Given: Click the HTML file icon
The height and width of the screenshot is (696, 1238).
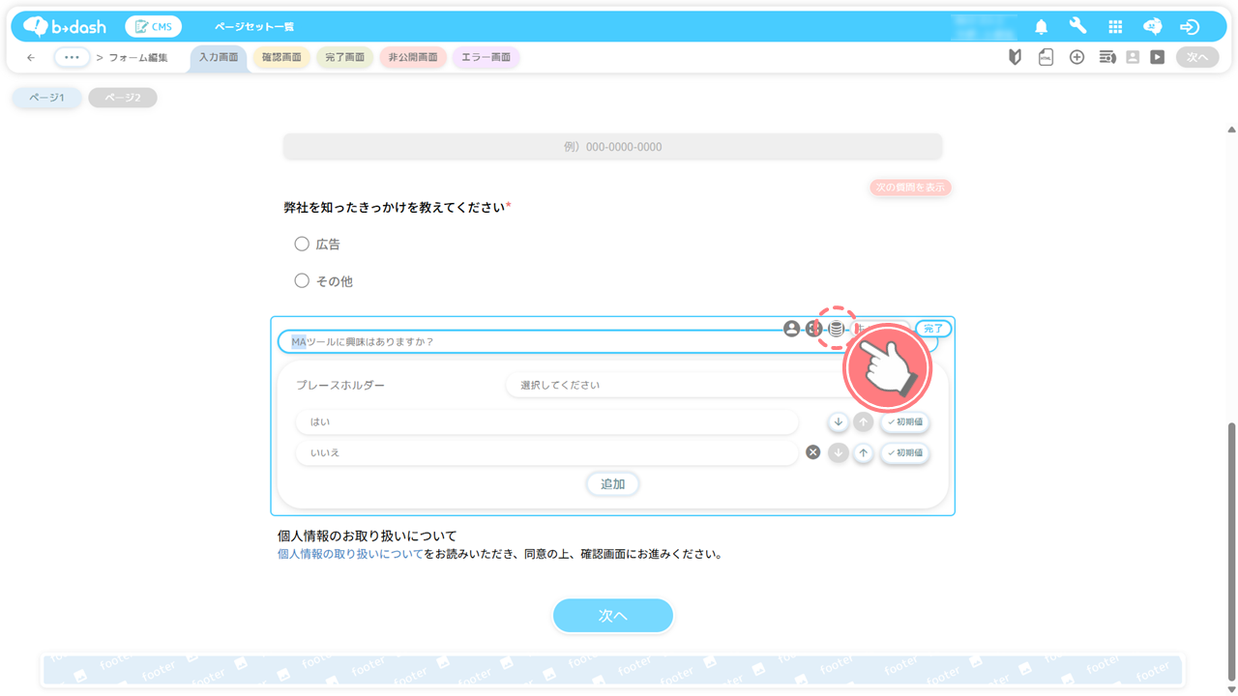Looking at the screenshot, I should tap(1046, 58).
